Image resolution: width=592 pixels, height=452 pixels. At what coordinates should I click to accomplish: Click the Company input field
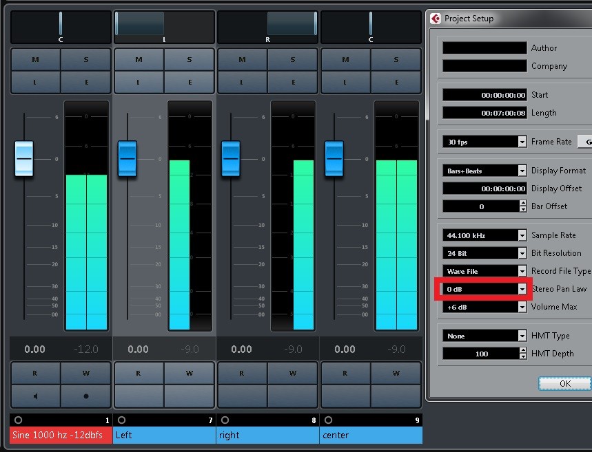(484, 66)
